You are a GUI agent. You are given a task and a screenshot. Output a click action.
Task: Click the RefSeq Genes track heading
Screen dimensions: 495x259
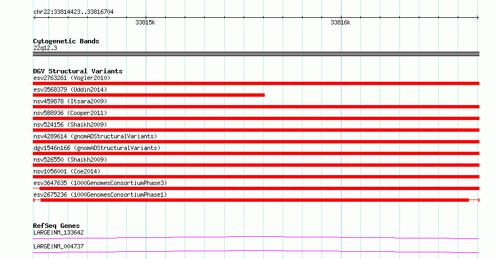(x=57, y=226)
